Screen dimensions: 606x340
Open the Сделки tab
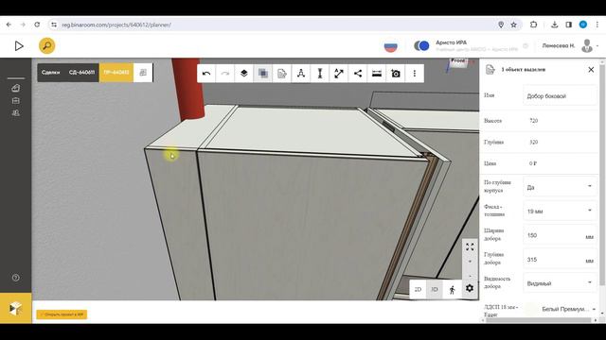click(x=50, y=73)
